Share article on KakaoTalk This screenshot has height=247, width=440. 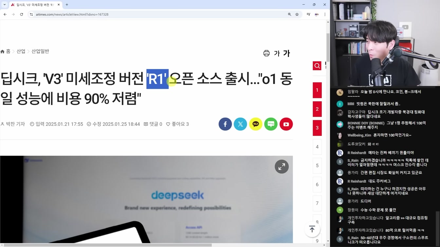point(256,124)
